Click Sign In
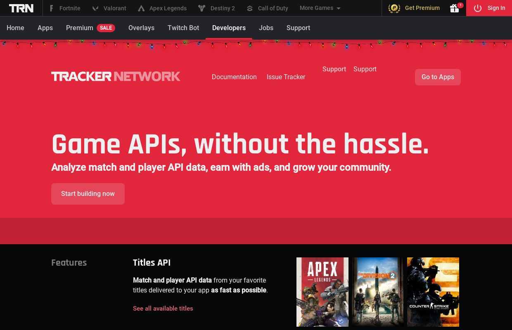Viewport: 512px width, 330px height. tap(489, 8)
